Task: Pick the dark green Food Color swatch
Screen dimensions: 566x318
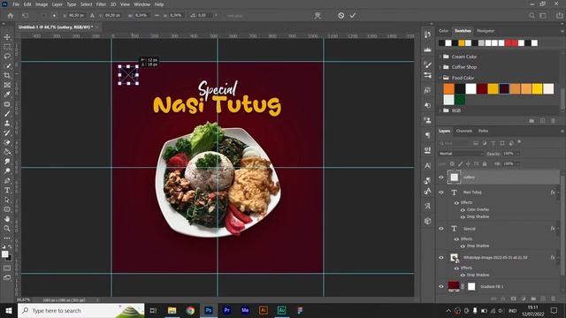Action: 460,100
